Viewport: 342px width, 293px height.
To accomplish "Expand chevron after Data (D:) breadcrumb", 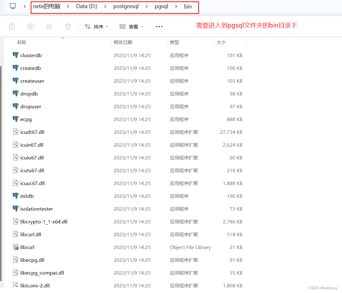I will click(x=105, y=6).
